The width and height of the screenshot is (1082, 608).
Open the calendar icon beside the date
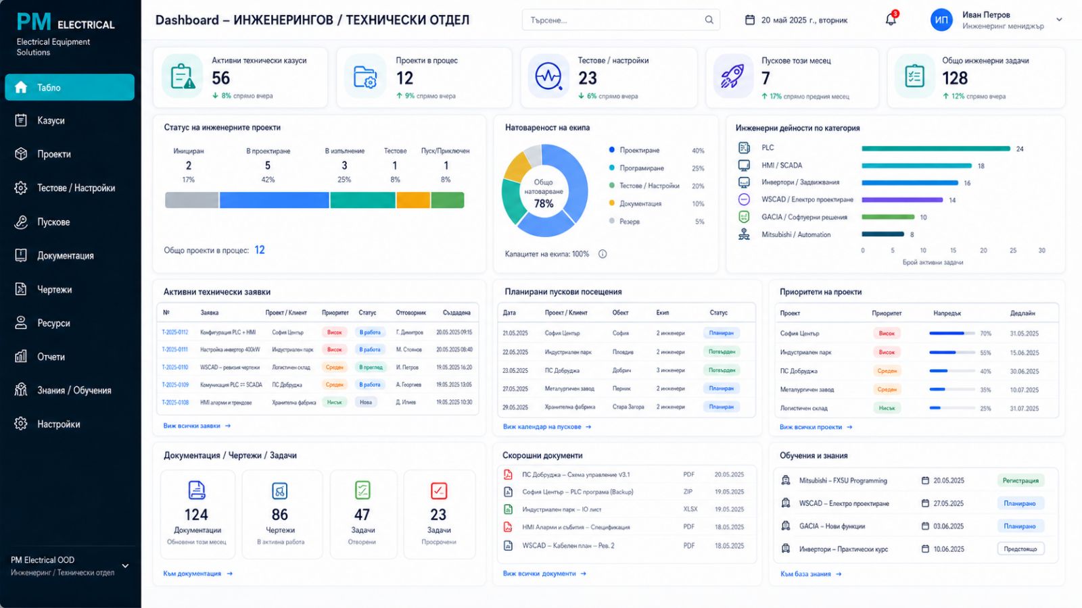749,20
